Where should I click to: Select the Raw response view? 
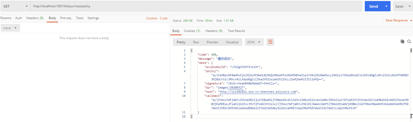tap(196, 42)
